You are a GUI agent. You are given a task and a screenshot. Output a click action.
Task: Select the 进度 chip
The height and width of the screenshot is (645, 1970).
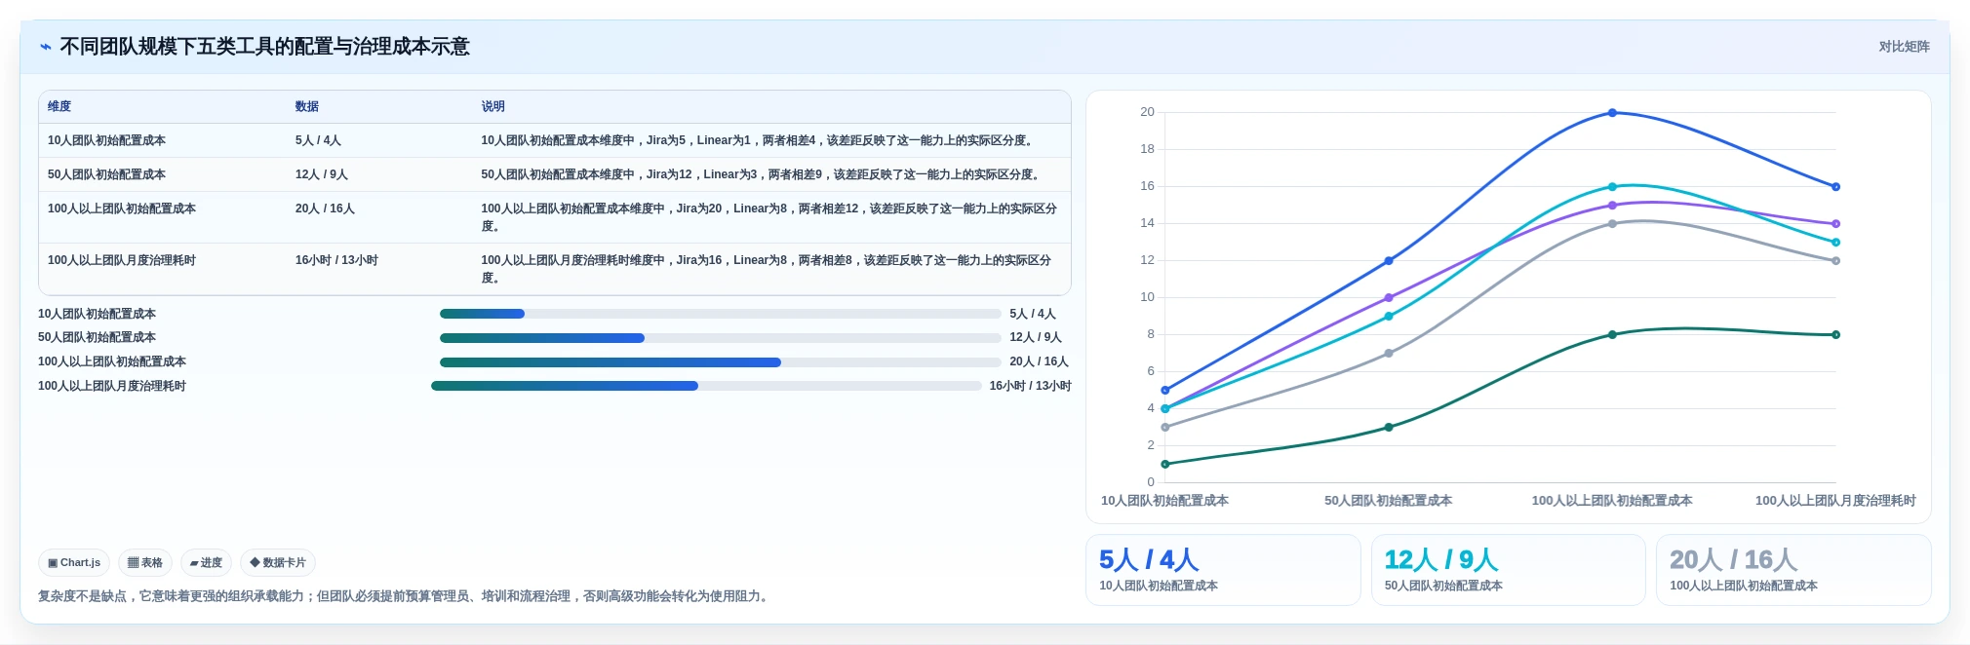206,562
